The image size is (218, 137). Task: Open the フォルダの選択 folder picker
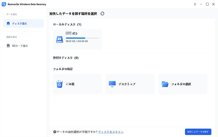click(183, 84)
